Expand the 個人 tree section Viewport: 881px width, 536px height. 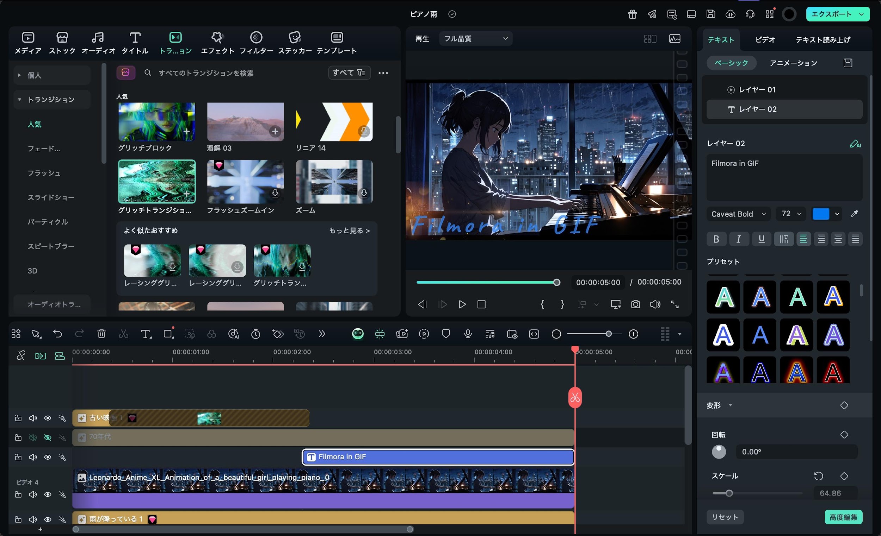(x=19, y=75)
